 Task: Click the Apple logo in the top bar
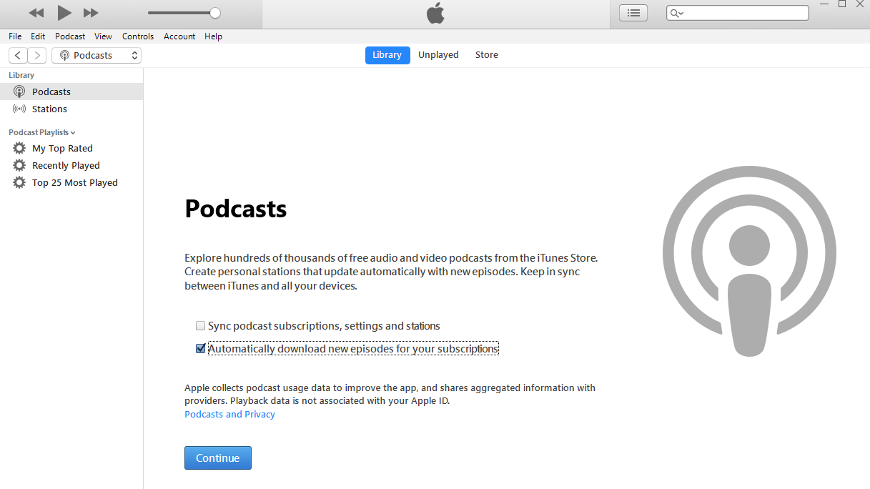pos(435,13)
